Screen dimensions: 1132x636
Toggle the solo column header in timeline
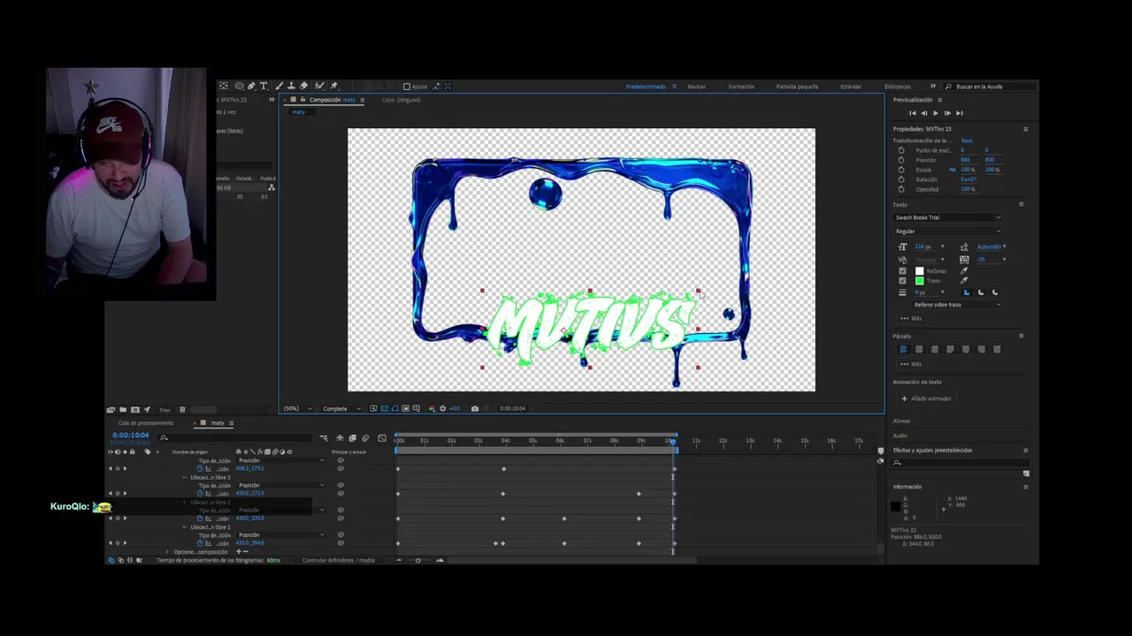click(x=125, y=451)
